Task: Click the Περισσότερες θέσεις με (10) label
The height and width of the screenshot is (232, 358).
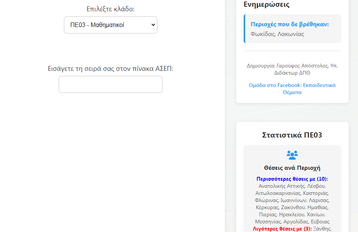Action: tap(292, 179)
